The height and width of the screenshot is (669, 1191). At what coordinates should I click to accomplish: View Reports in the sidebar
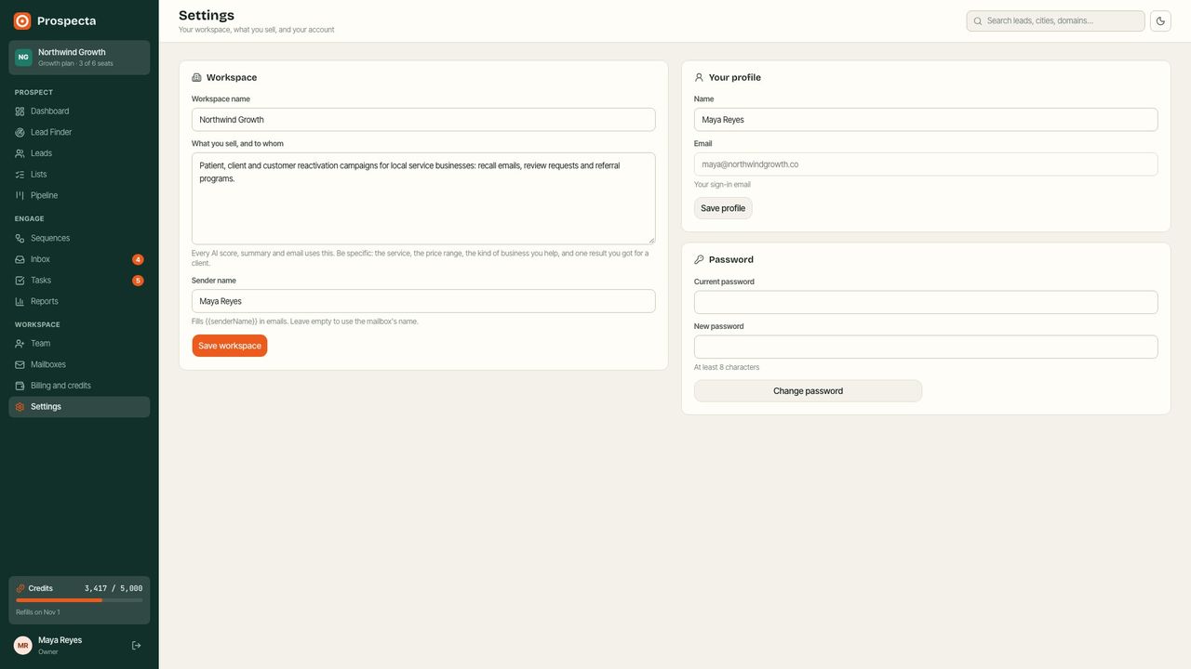(x=79, y=301)
